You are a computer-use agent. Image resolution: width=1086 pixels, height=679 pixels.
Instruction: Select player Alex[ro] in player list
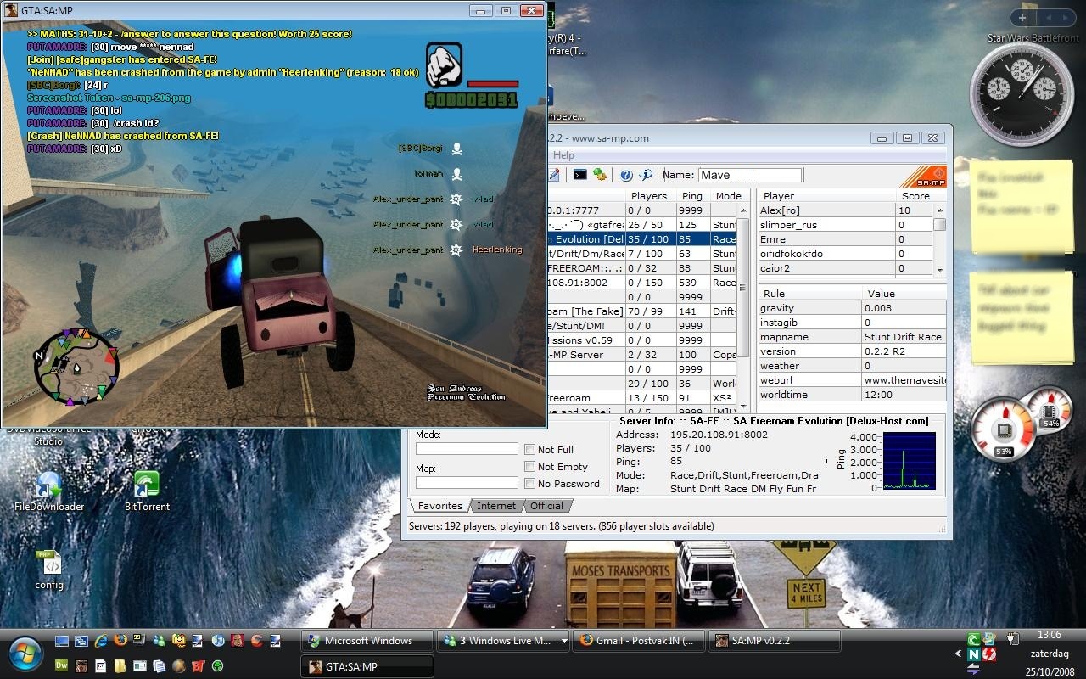[x=845, y=210]
